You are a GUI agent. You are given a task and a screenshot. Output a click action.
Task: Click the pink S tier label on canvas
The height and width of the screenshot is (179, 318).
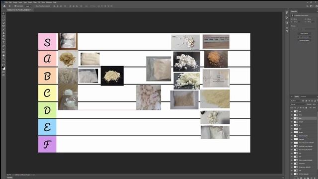click(x=48, y=42)
